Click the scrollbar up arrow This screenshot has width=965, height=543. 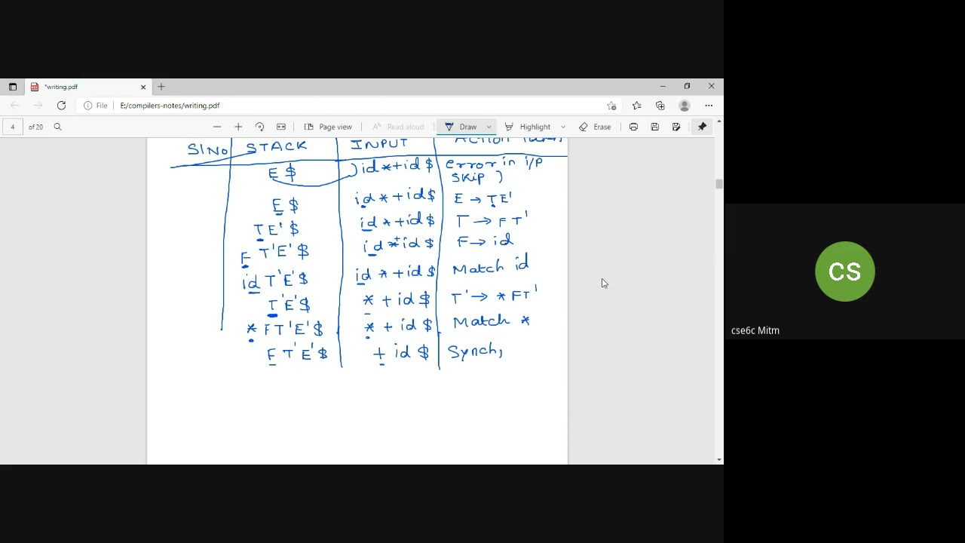coord(719,121)
